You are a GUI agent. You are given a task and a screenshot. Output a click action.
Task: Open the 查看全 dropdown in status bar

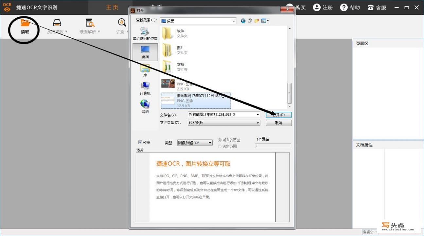370,232
